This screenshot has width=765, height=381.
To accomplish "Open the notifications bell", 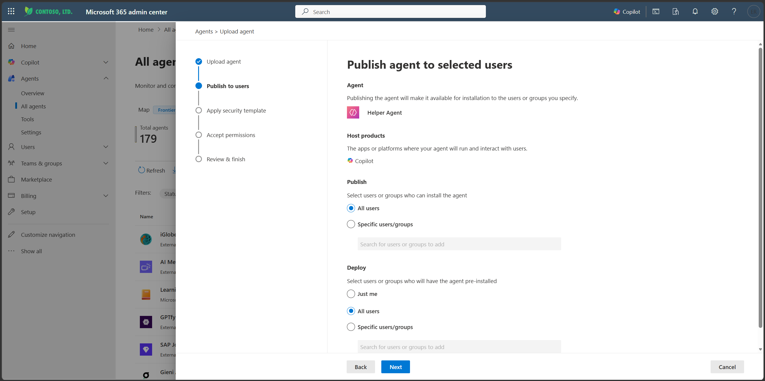I will (695, 12).
